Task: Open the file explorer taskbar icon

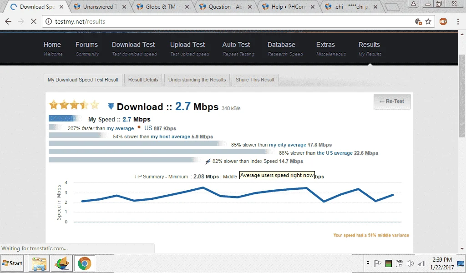Action: pos(39,263)
